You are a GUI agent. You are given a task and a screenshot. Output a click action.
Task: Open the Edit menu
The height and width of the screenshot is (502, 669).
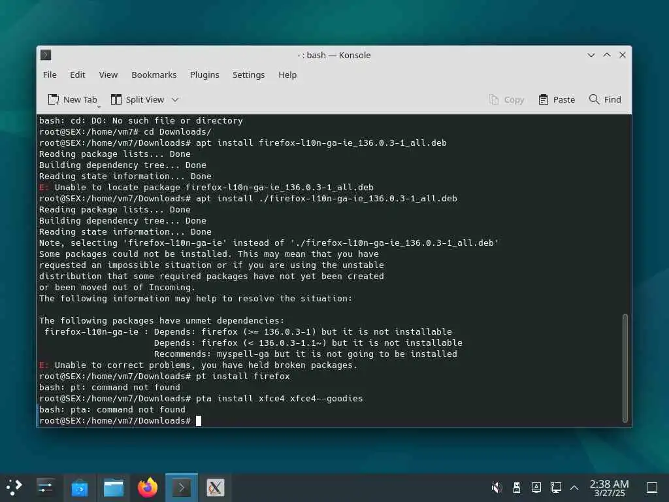78,75
